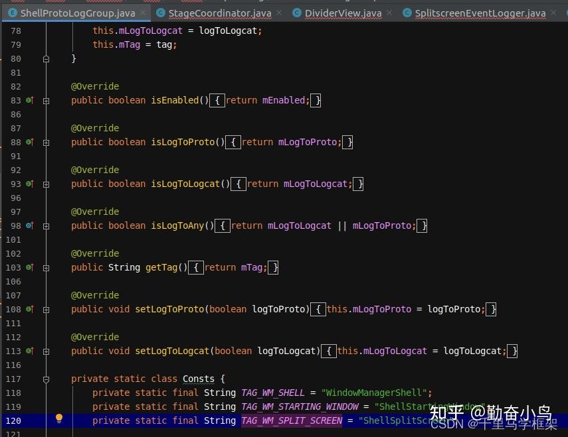
Task: Collapse the Consts class fold at line 117
Action: (46, 379)
